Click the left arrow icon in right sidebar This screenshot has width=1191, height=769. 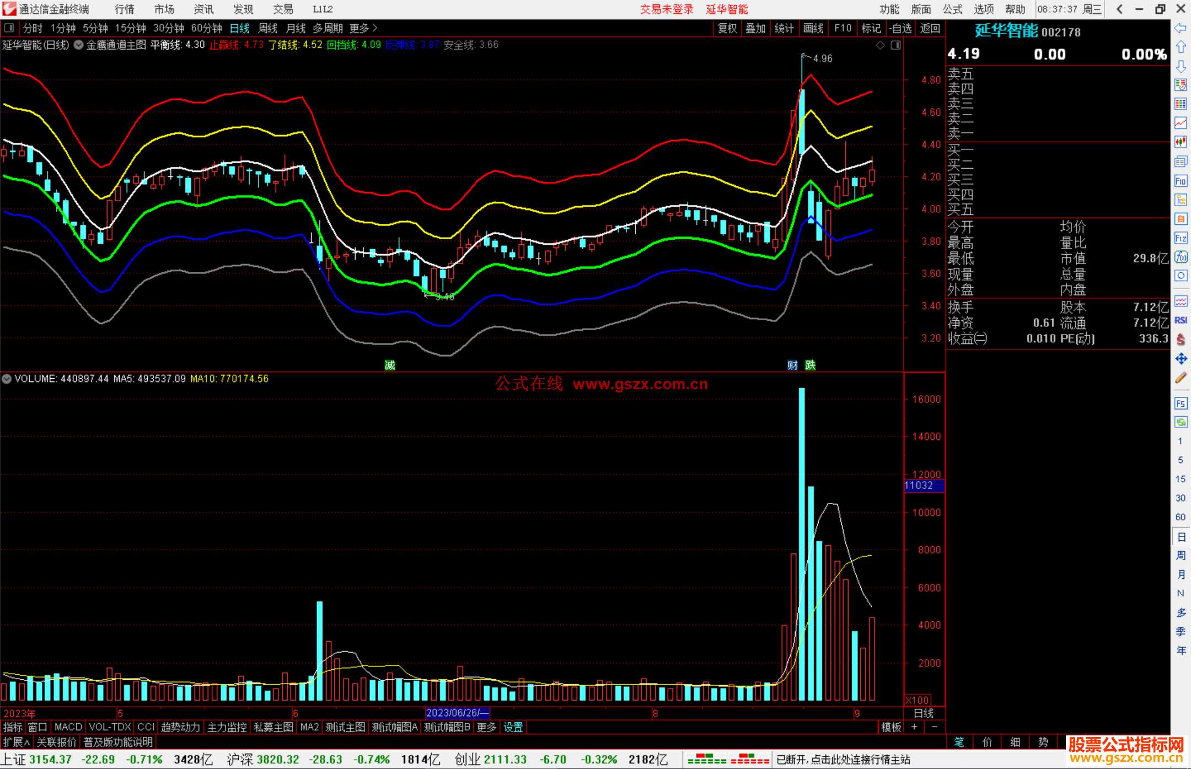1181,28
